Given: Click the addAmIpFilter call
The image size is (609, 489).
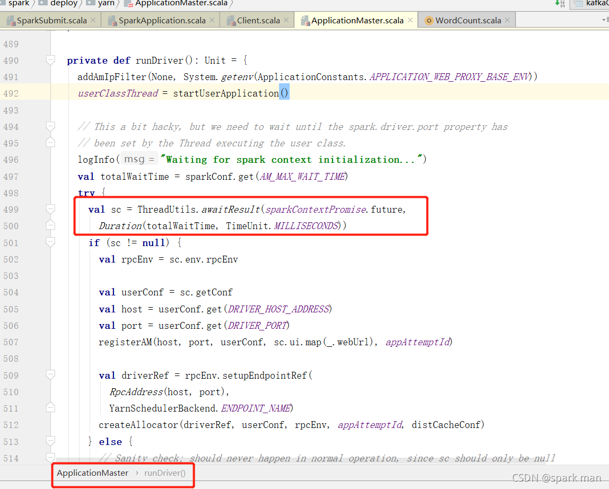Looking at the screenshot, I should 112,77.
